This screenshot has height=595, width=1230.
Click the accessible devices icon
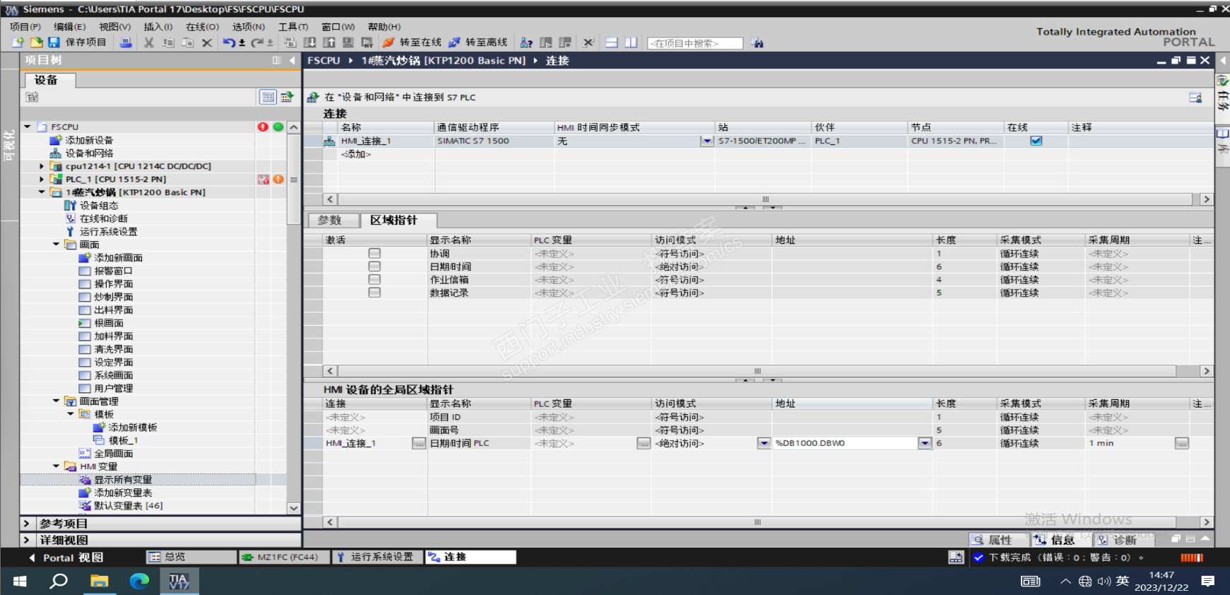(526, 42)
